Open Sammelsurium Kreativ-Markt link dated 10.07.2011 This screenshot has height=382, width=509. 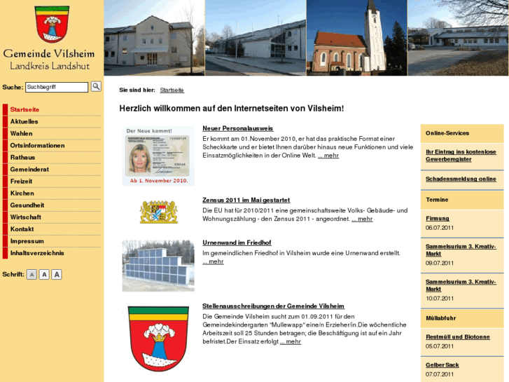click(x=461, y=285)
